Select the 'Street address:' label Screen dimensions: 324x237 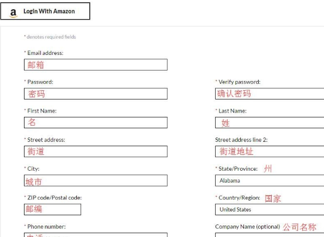pos(46,140)
